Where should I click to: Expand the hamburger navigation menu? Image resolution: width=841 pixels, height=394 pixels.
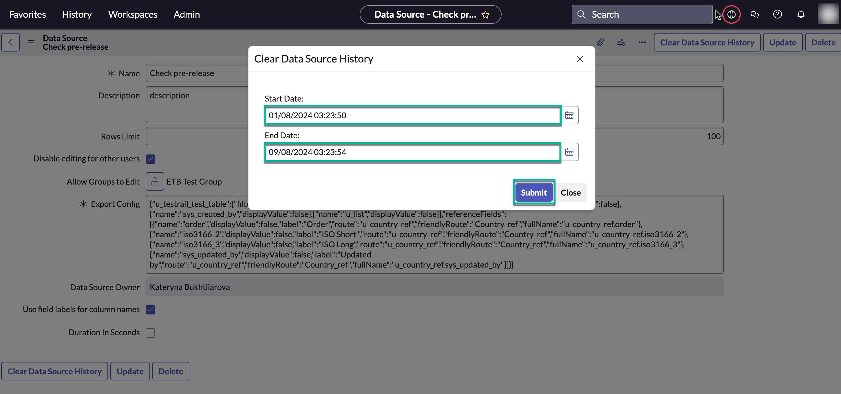pos(31,42)
